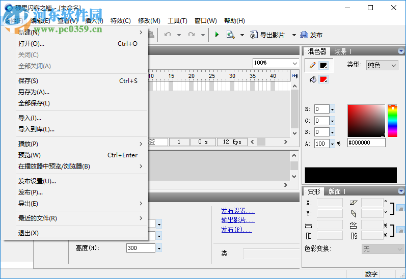Open the preview options dropdown arrow
Image resolution: width=406 pixels, height=279 pixels.
coord(242,35)
